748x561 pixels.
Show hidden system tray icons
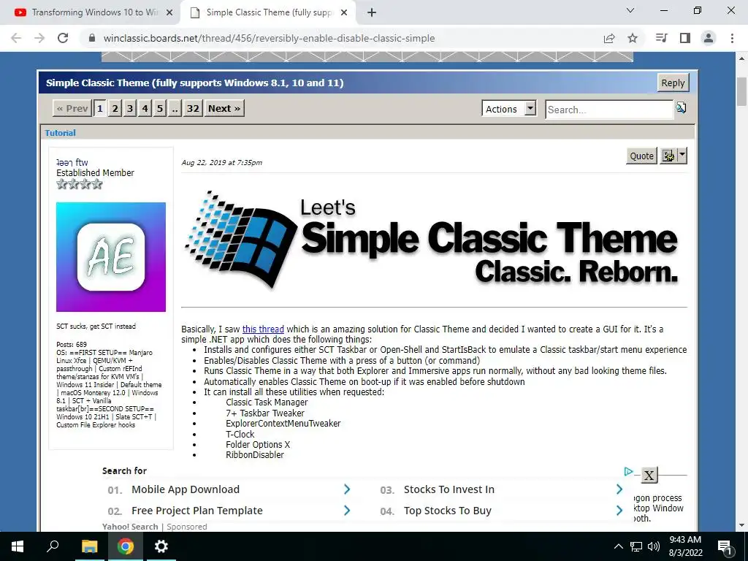coord(618,546)
